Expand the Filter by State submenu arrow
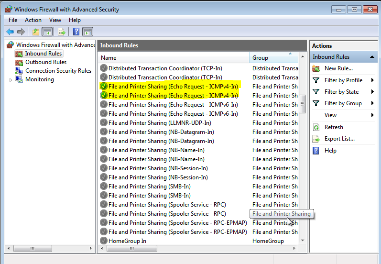Screen dimensions: 381x264 pyautogui.click(x=372, y=92)
